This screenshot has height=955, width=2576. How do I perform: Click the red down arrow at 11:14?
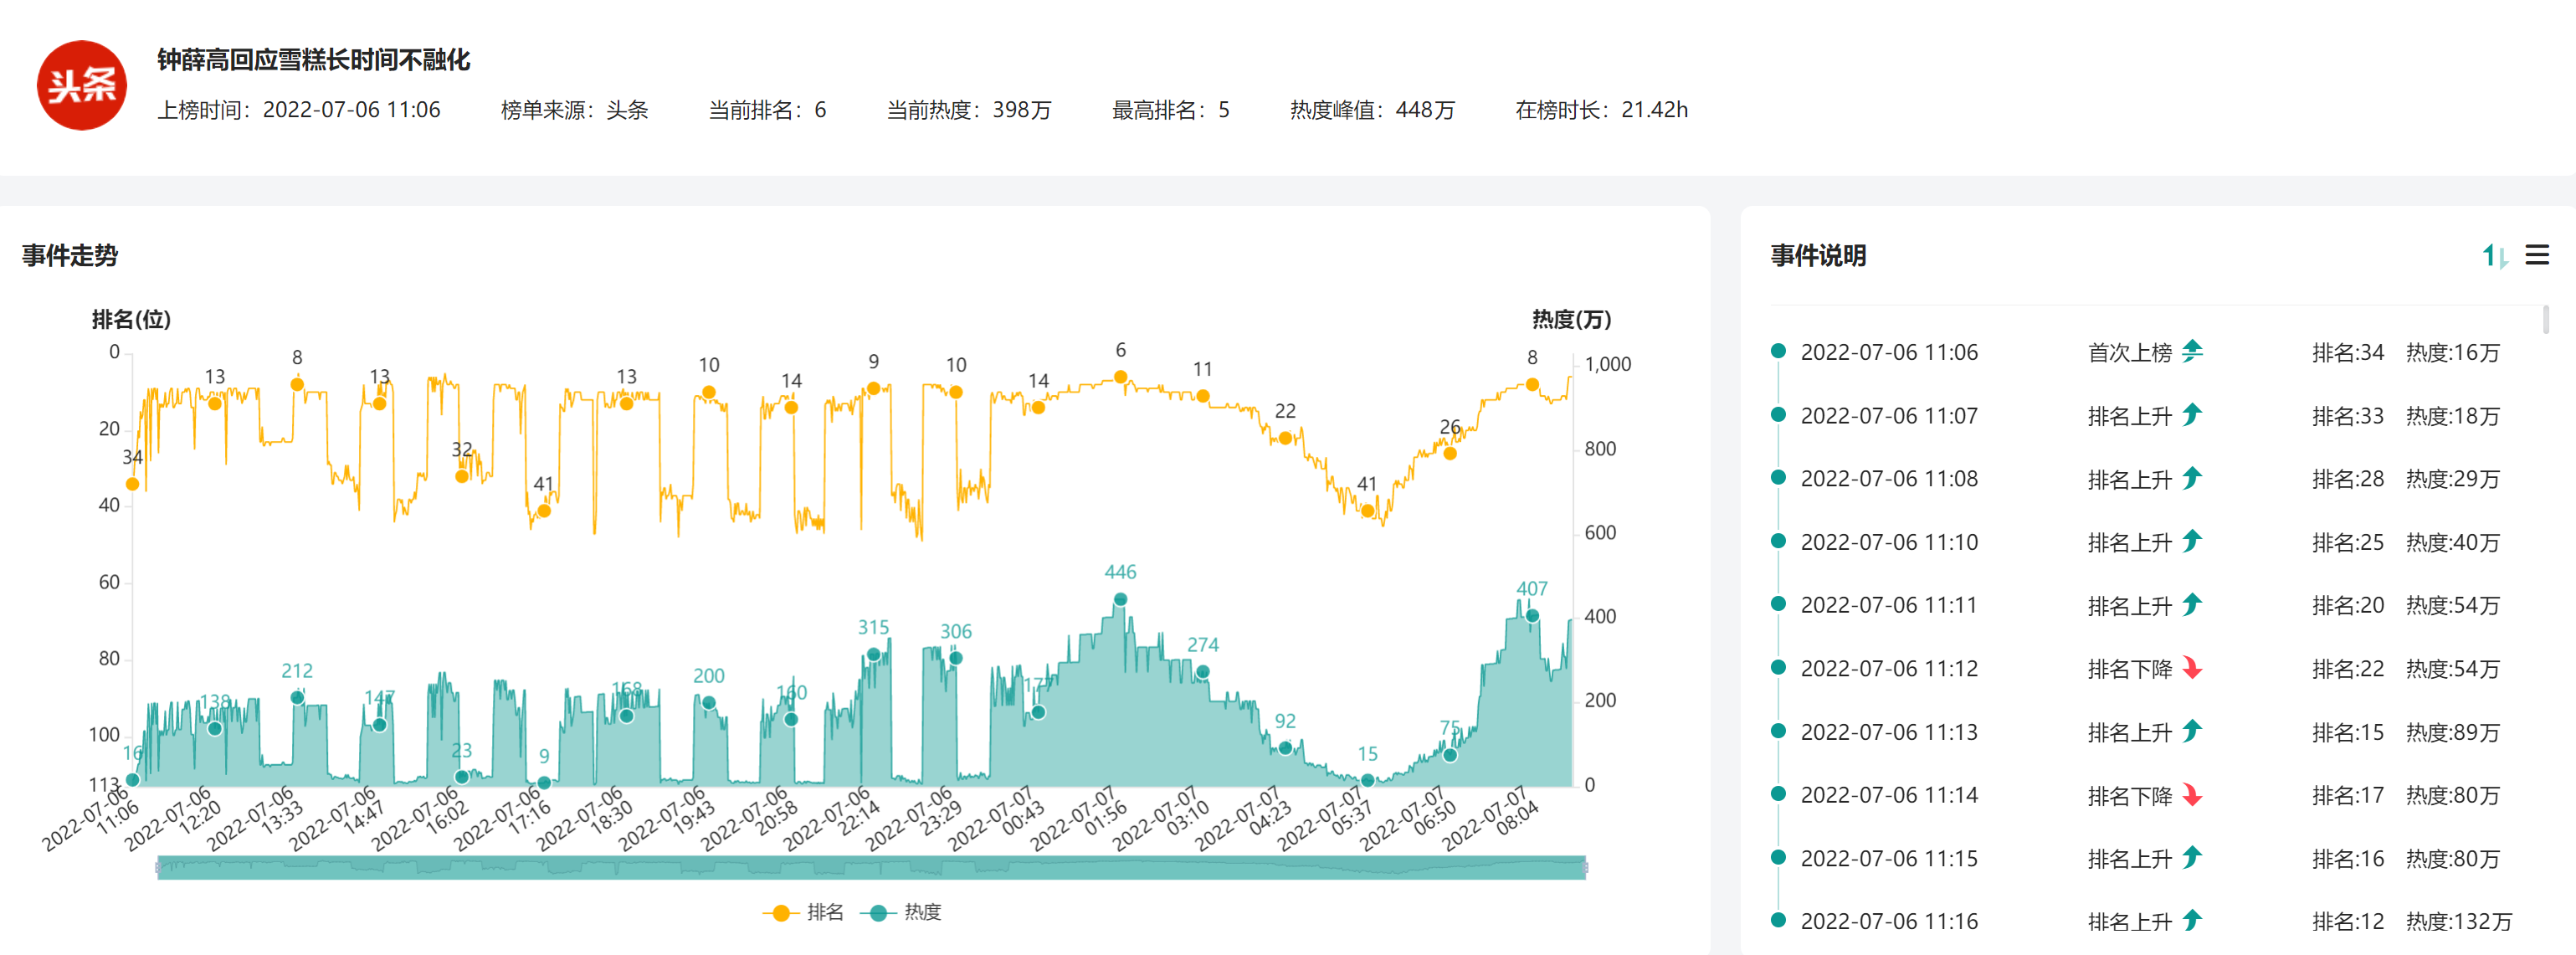2192,795
